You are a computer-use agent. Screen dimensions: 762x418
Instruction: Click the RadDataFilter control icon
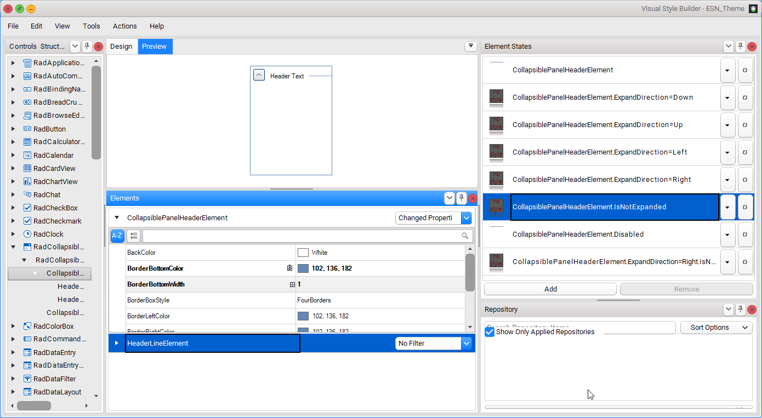(27, 379)
